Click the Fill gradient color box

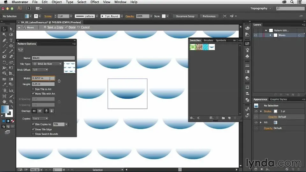click(275, 122)
